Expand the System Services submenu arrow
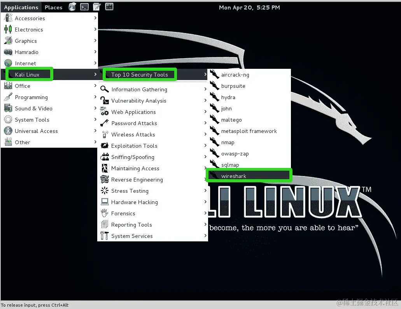 tap(205, 236)
